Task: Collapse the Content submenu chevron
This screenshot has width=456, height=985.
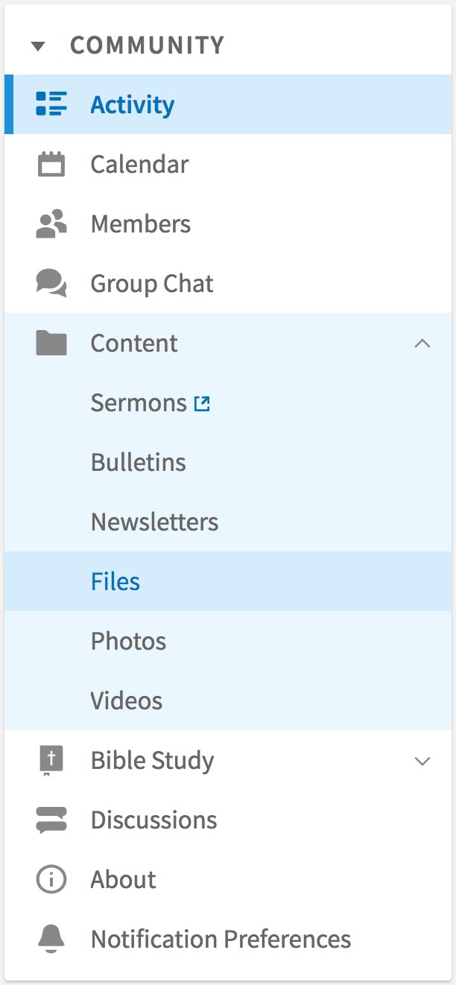Action: [422, 343]
